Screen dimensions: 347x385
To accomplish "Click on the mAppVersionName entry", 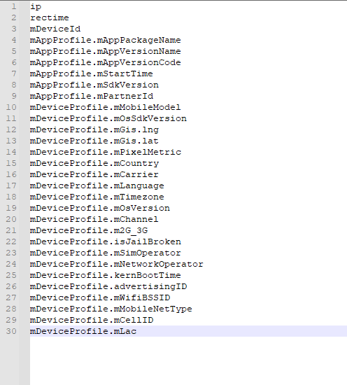I will [x=105, y=51].
